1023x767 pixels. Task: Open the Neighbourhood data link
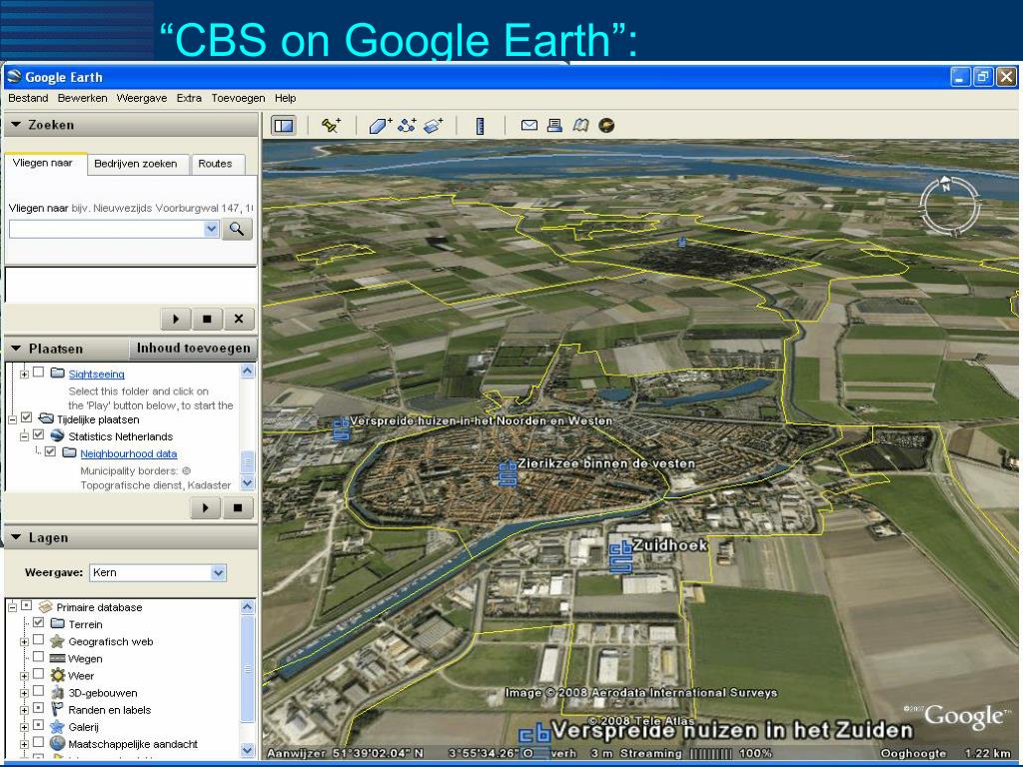[129, 453]
